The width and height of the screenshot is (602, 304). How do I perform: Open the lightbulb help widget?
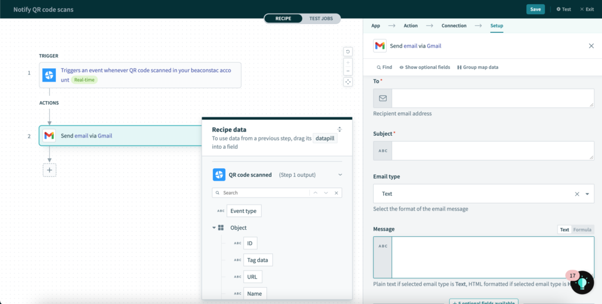click(x=583, y=282)
